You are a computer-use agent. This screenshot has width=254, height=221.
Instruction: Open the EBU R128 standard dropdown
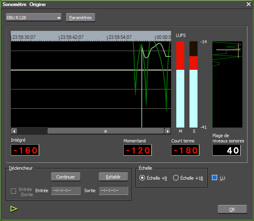[34, 17]
